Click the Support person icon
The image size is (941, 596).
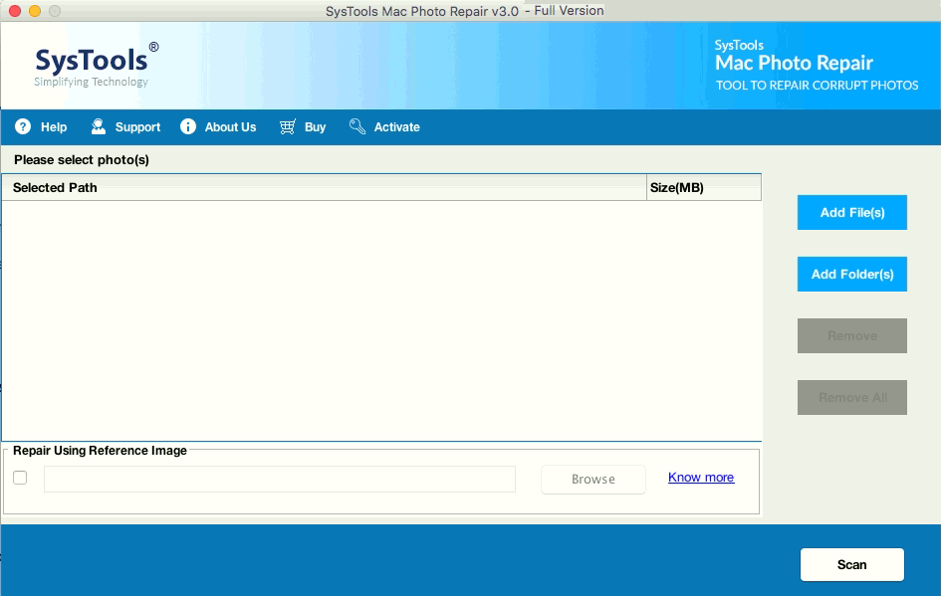pos(99,126)
